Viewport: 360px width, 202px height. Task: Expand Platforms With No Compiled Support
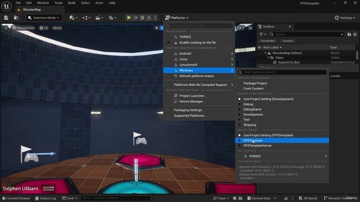[x=199, y=85]
